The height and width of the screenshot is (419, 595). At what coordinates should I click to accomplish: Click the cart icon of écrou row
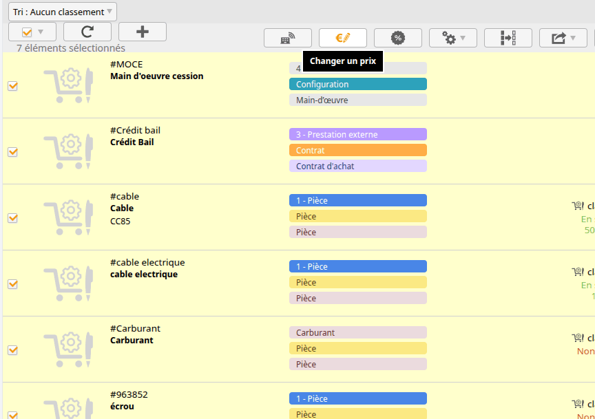coord(68,409)
